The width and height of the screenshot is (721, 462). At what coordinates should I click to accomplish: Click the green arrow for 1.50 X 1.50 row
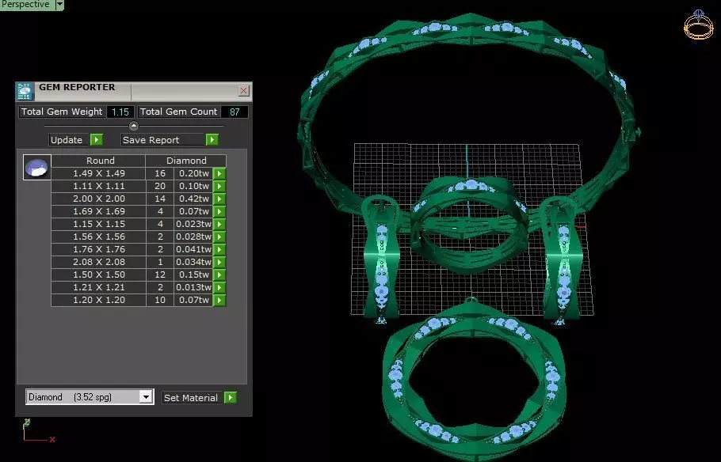coord(219,275)
